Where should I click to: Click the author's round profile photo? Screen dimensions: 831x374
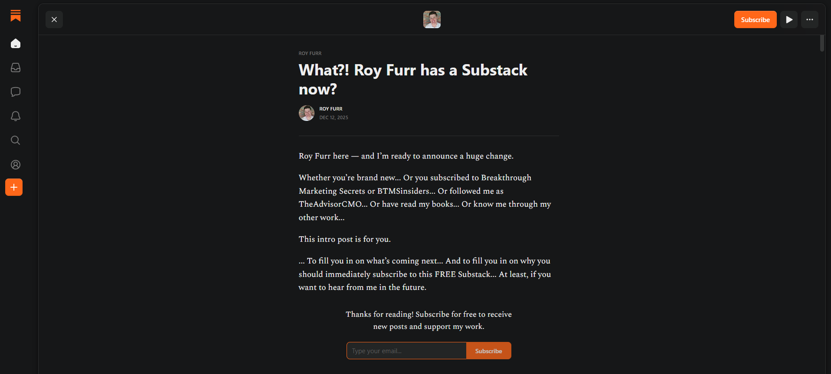307,113
